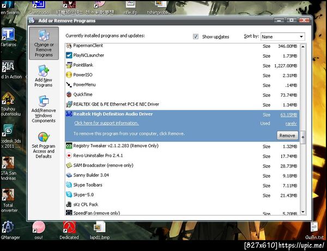Click the Skype 5.0 icon
Viewport: 327px width, 251px height.
(69, 194)
